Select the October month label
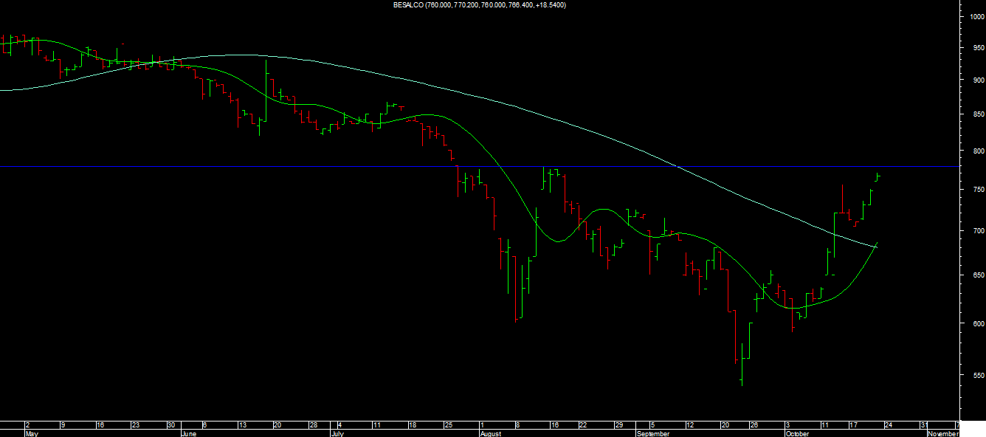The height and width of the screenshot is (437, 986). click(x=798, y=434)
